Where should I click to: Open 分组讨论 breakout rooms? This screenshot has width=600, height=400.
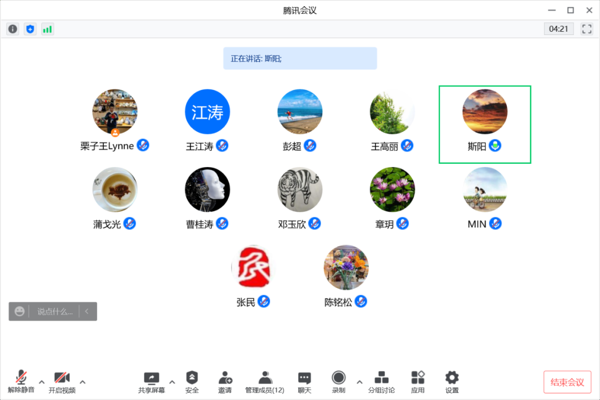coord(382,382)
